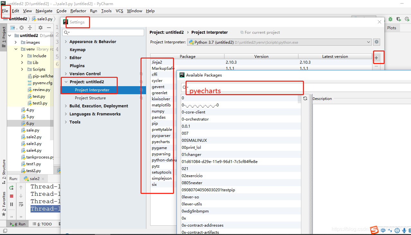
Task: Expand Appearance & Behavior settings
Action: [x=66, y=42]
